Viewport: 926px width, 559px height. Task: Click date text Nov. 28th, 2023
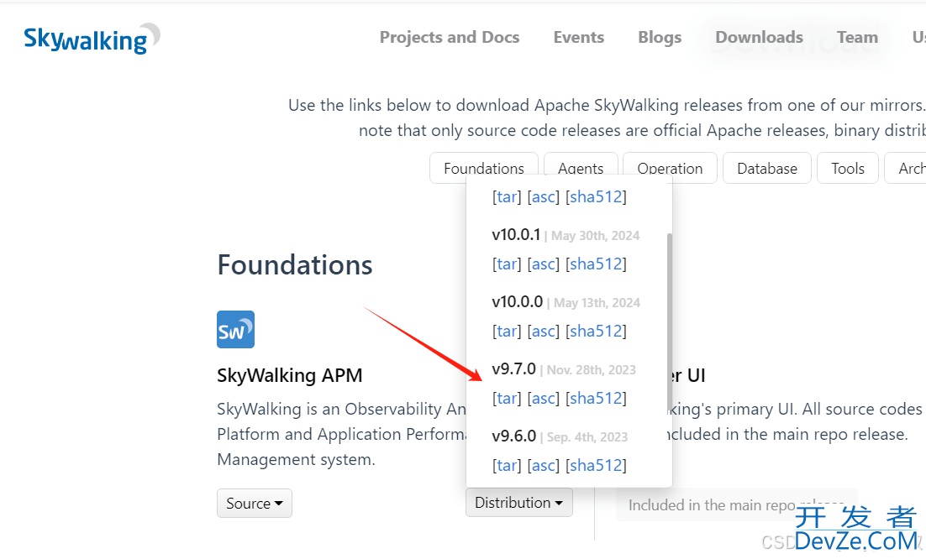click(592, 370)
